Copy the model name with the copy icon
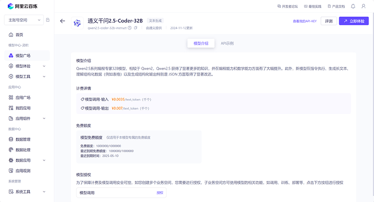The height and width of the screenshot is (202, 374). point(136,28)
